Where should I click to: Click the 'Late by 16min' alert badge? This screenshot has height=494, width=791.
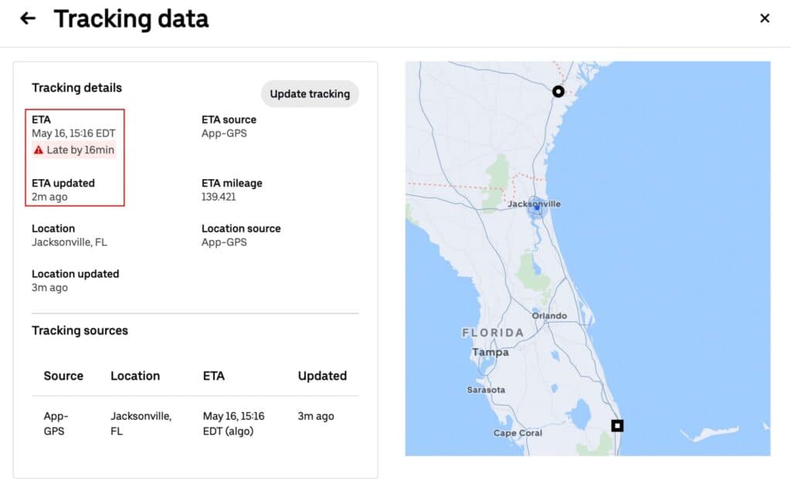(74, 150)
